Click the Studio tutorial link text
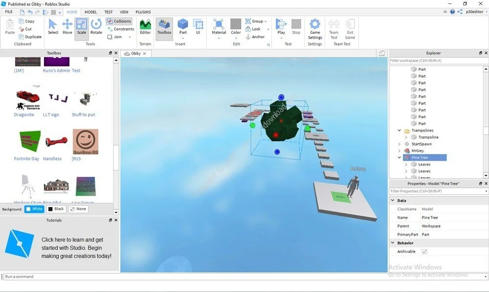Image resolution: width=489 pixels, height=292 pixels. click(76, 248)
